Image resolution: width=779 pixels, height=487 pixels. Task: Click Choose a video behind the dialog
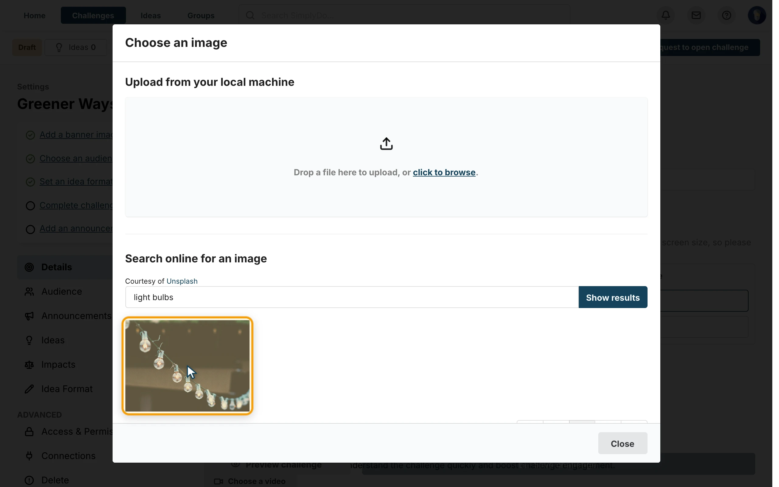(x=250, y=481)
